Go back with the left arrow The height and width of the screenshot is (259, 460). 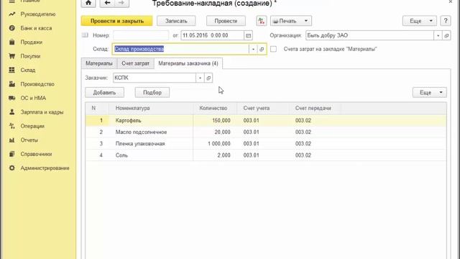pyautogui.click(x=107, y=3)
